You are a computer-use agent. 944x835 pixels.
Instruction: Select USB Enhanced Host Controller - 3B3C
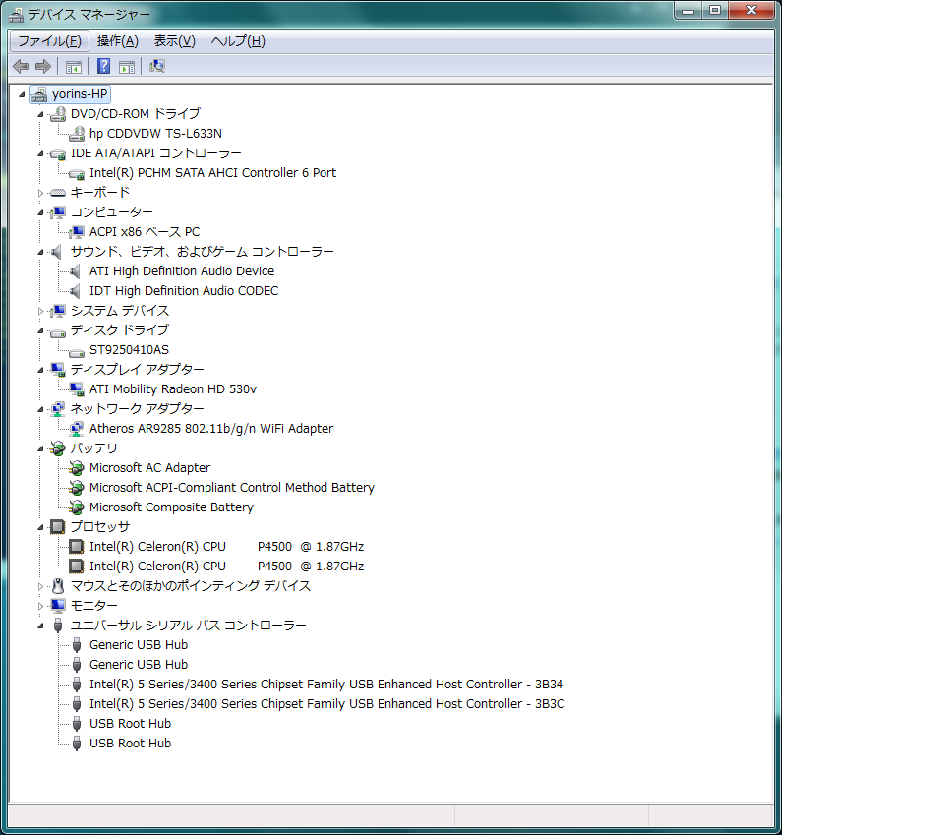click(326, 704)
